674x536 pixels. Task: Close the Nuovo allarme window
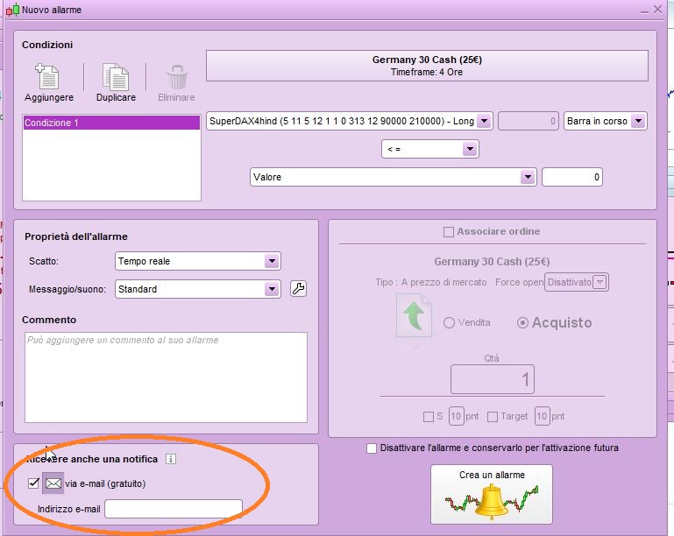[657, 9]
